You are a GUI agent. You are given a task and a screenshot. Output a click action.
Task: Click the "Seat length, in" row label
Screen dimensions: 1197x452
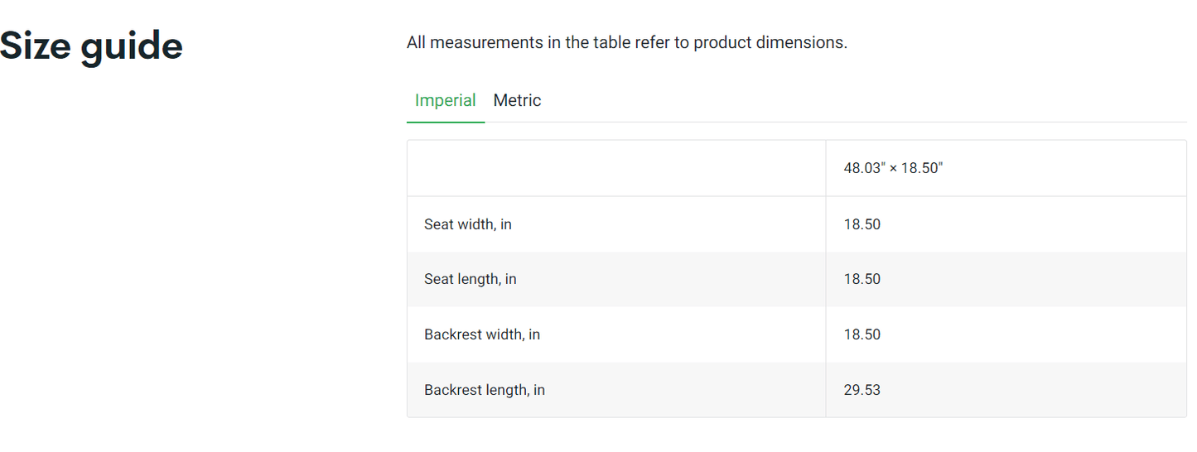click(x=470, y=280)
